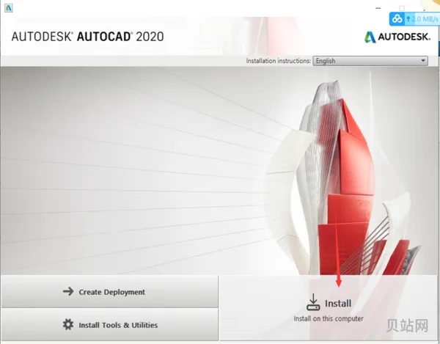Open Install Tools & Utilities
The height and width of the screenshot is (344, 440).
pyautogui.click(x=110, y=325)
